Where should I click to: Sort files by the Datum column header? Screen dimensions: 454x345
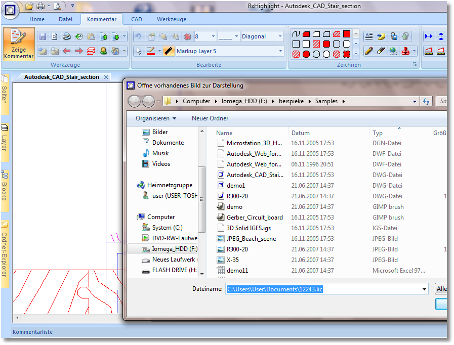coord(300,133)
